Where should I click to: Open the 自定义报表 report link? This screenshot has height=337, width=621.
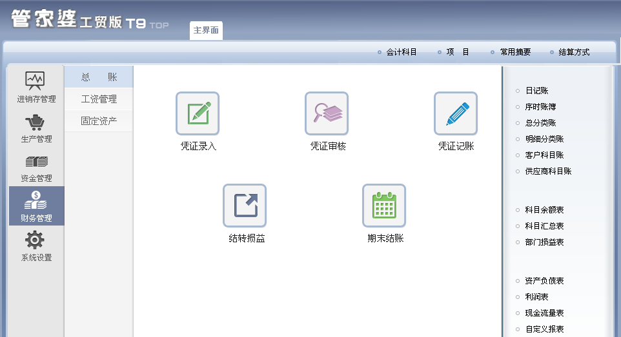pyautogui.click(x=545, y=329)
